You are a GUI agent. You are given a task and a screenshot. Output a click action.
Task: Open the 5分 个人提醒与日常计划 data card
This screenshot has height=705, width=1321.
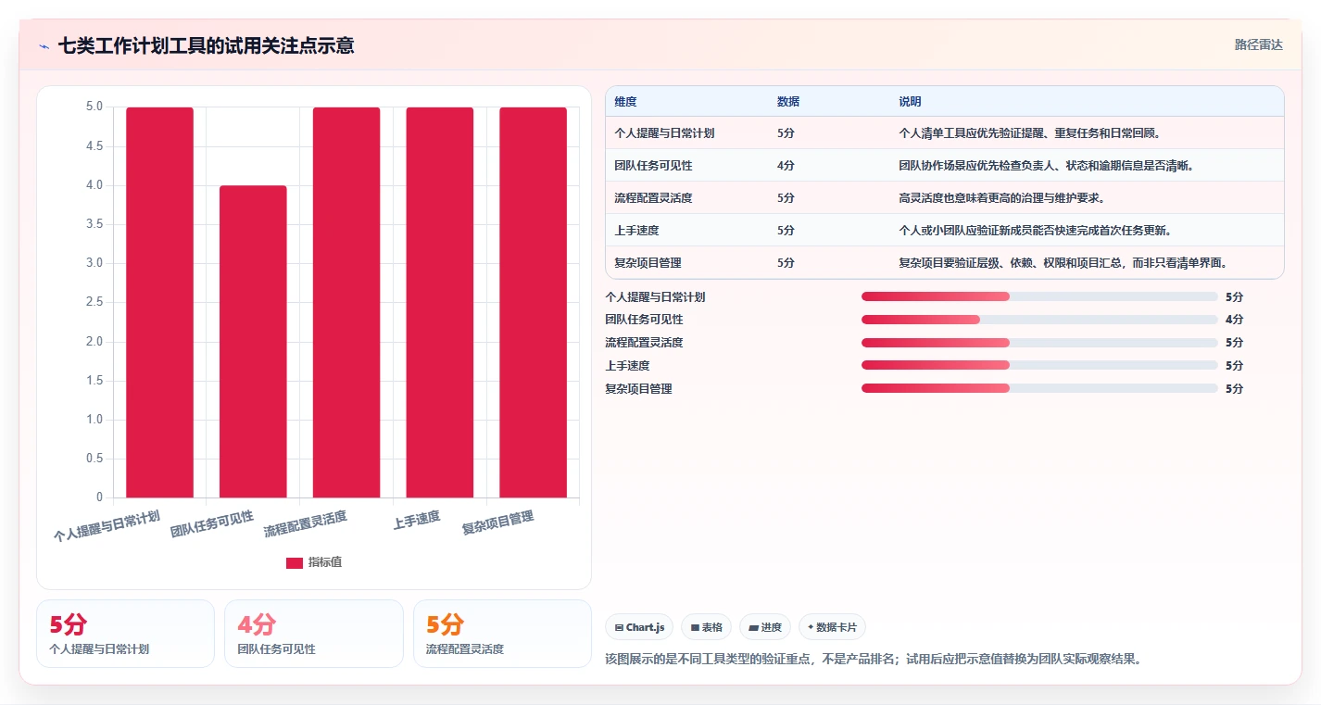point(125,634)
